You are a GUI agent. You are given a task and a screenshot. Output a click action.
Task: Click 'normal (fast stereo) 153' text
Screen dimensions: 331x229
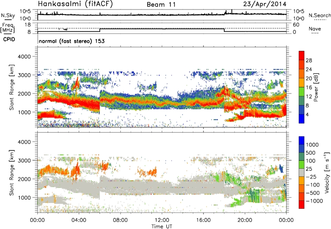coord(72,41)
